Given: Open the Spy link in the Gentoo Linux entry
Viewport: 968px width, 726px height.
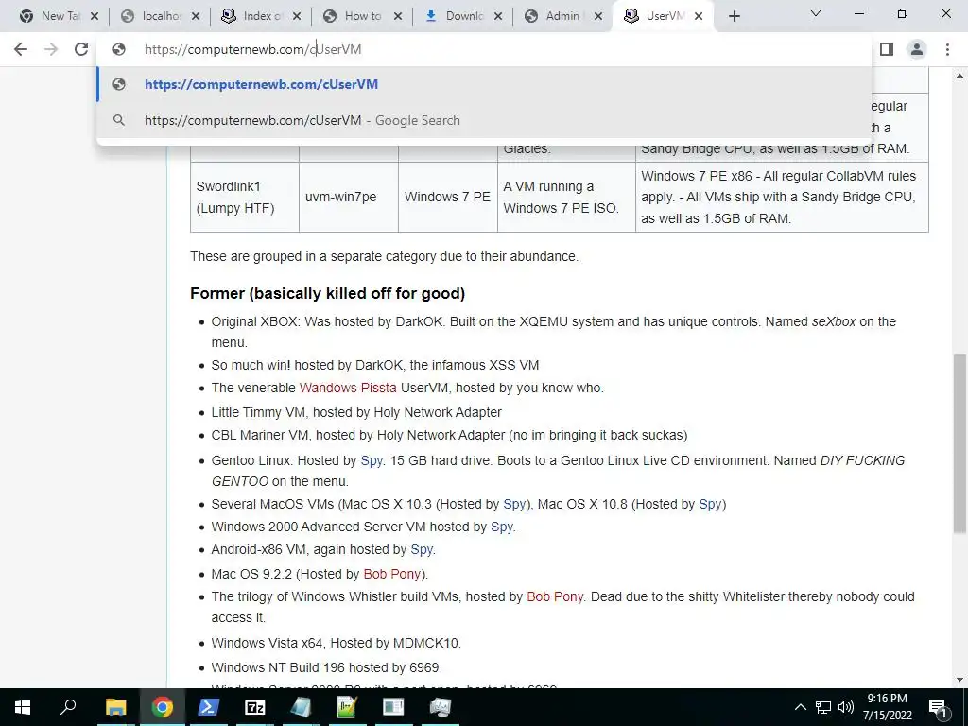Looking at the screenshot, I should pos(371,460).
